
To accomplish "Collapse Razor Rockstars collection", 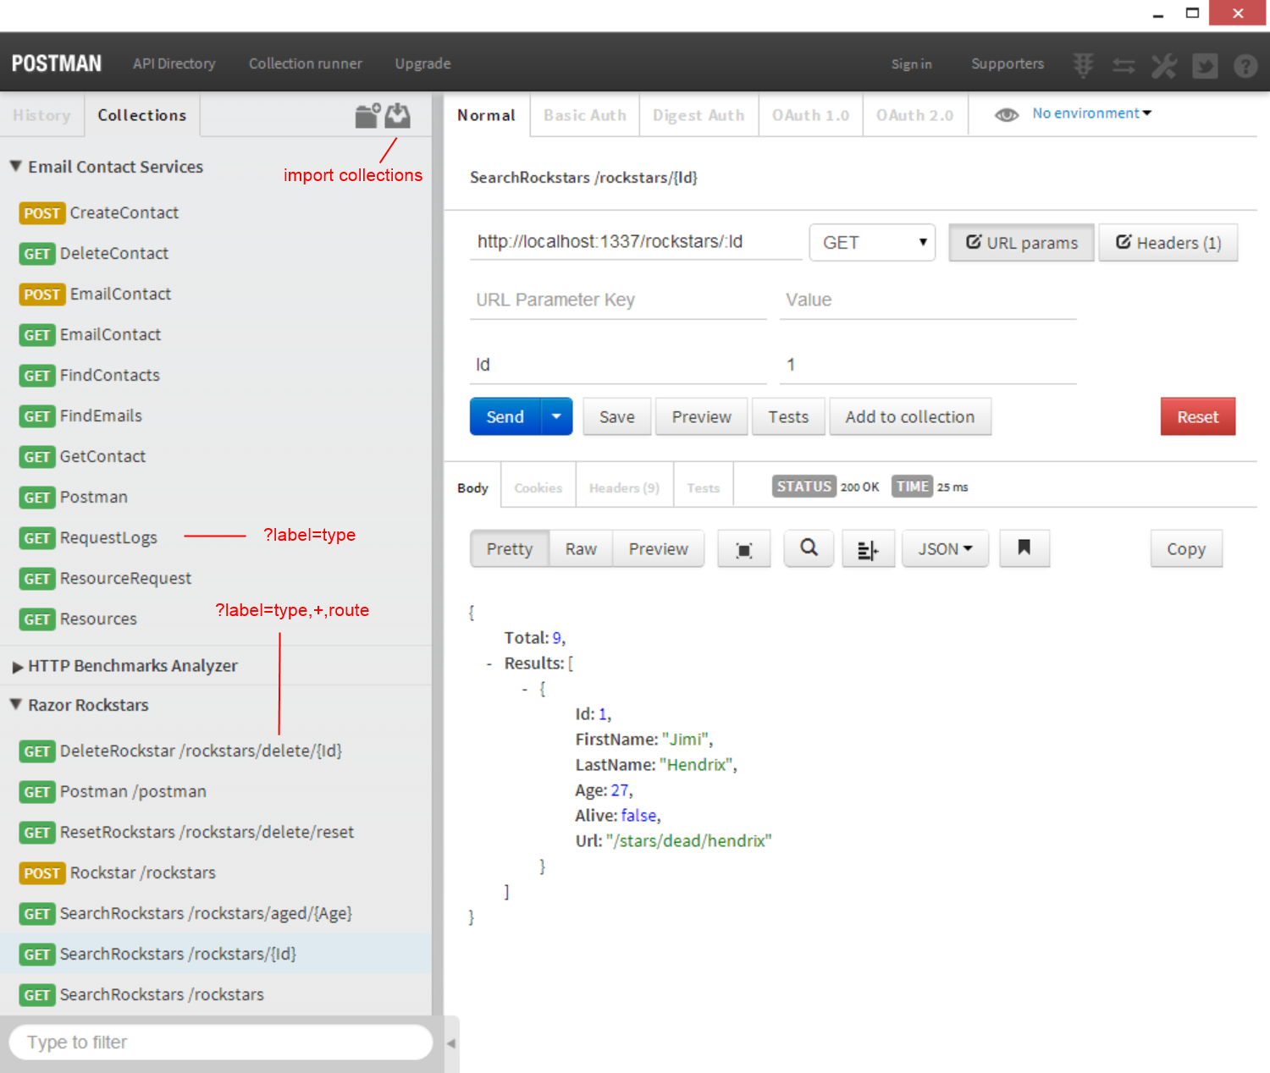I will (x=15, y=704).
